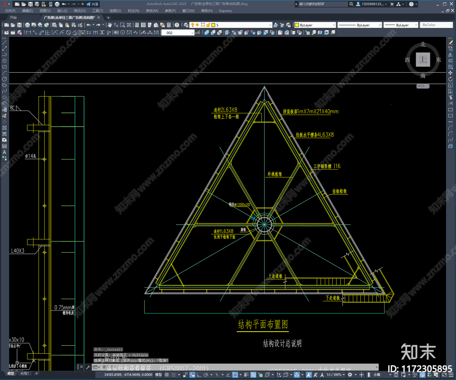Open the 格式(O) menu
The width and height of the screenshot is (456, 380).
click(x=80, y=11)
